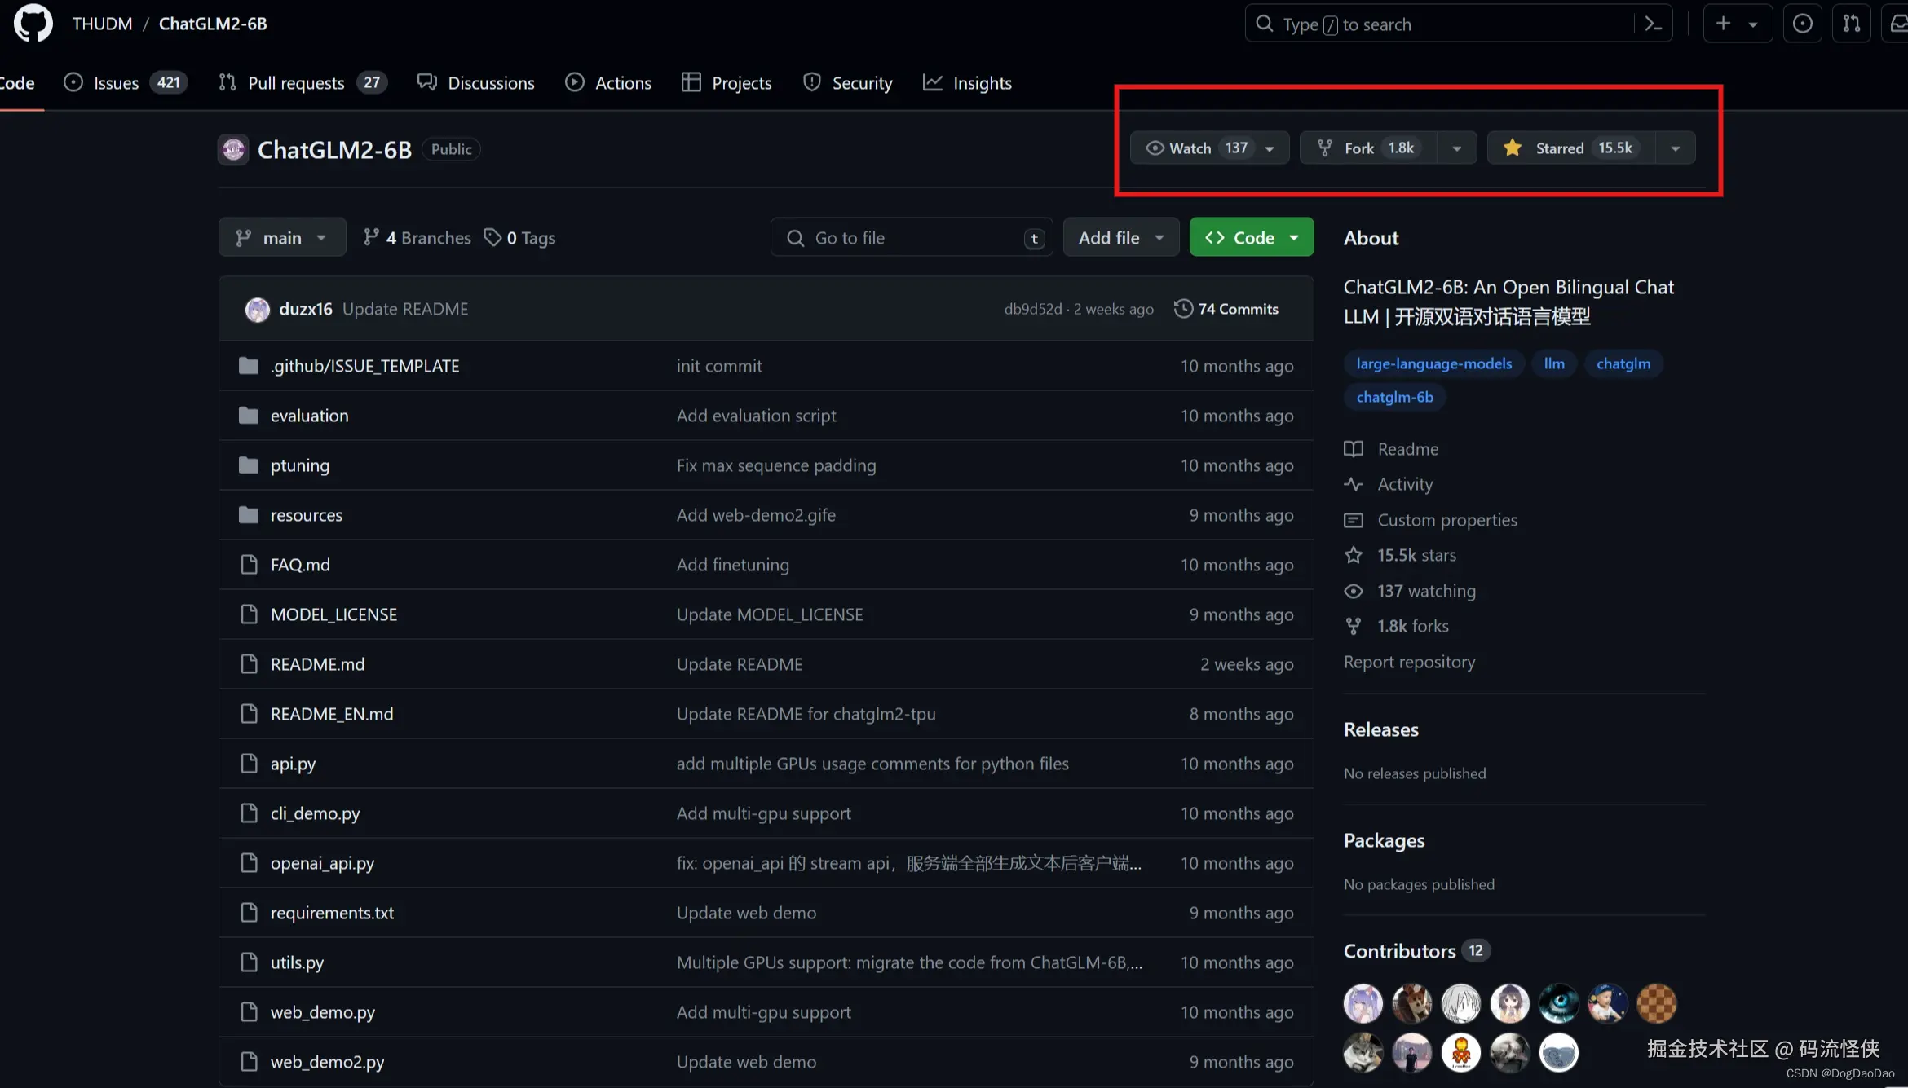The image size is (1908, 1088).
Task: Click the chatglm-6b topic tag
Action: click(x=1394, y=397)
